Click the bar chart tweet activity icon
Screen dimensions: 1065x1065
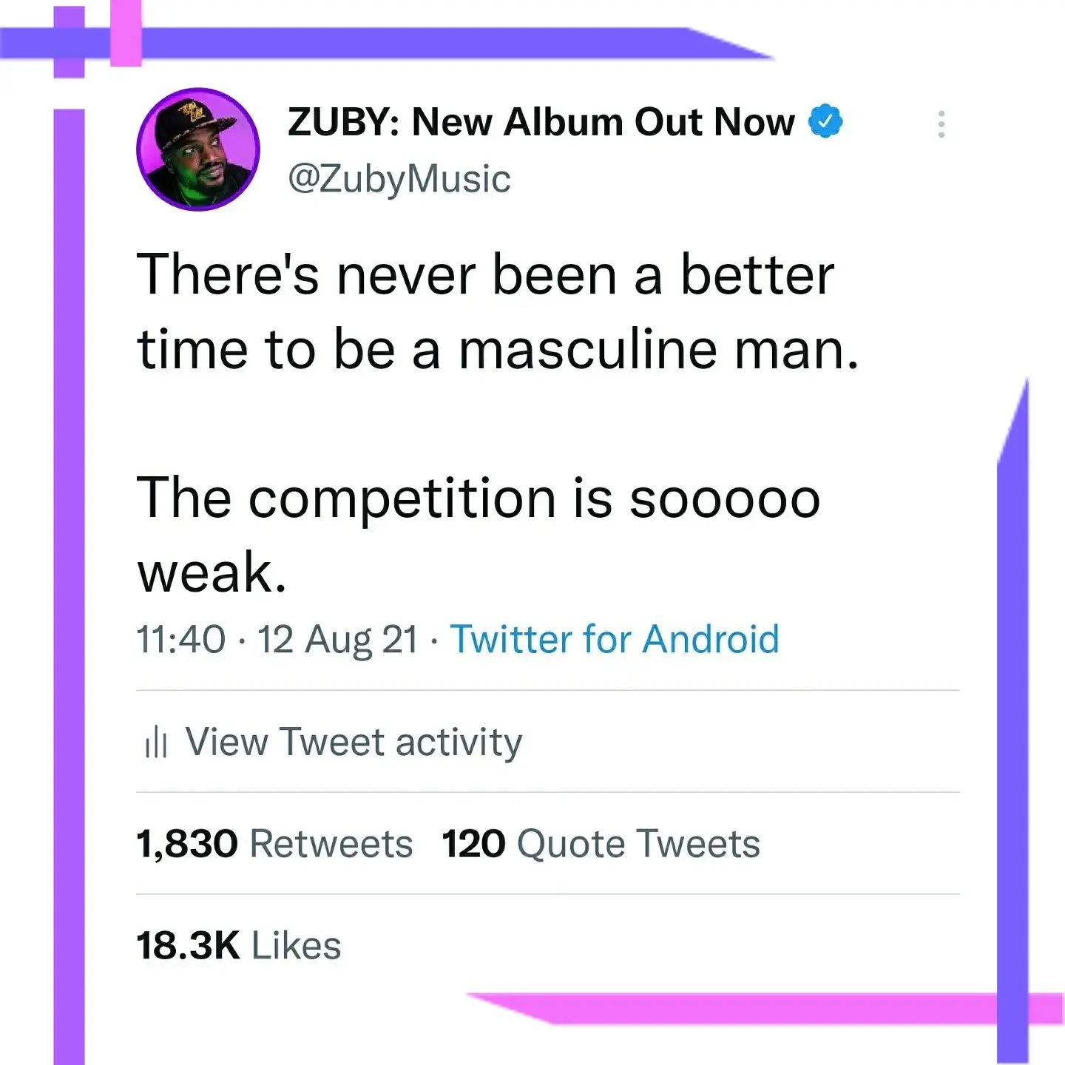point(156,742)
